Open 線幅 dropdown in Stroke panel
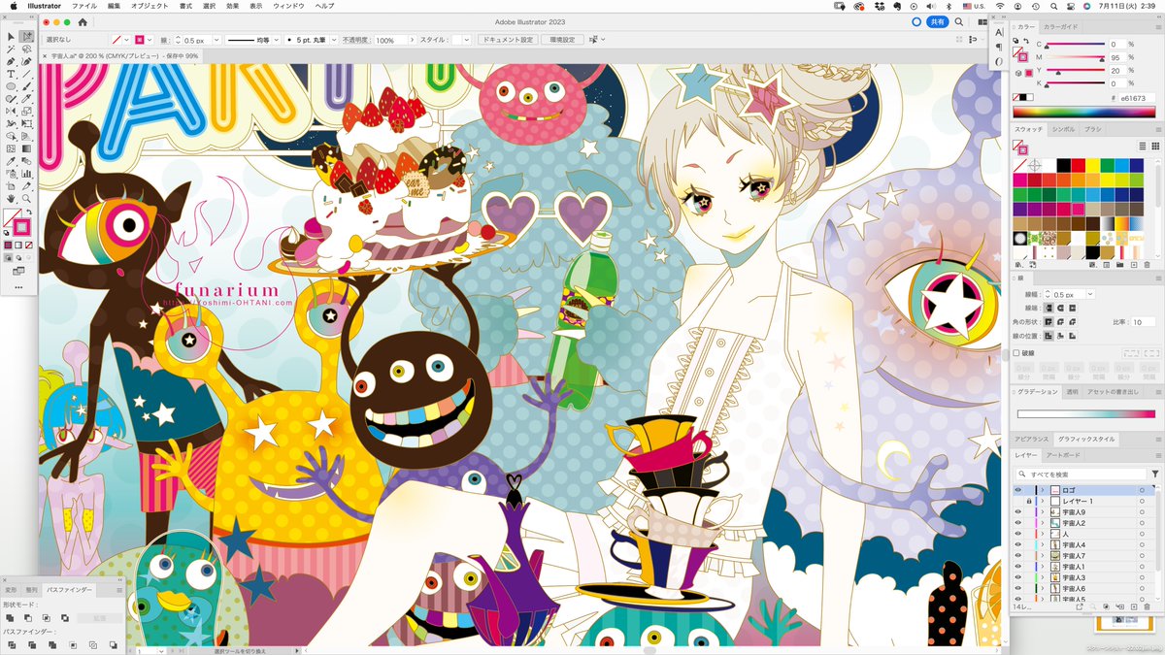The image size is (1165, 655). (x=1090, y=293)
